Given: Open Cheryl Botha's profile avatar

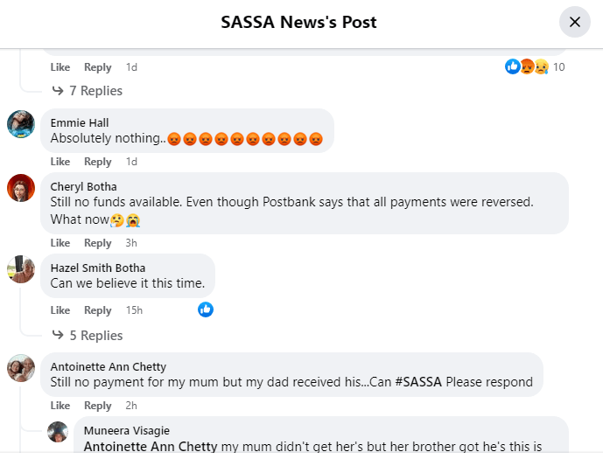Looking at the screenshot, I should (x=21, y=188).
